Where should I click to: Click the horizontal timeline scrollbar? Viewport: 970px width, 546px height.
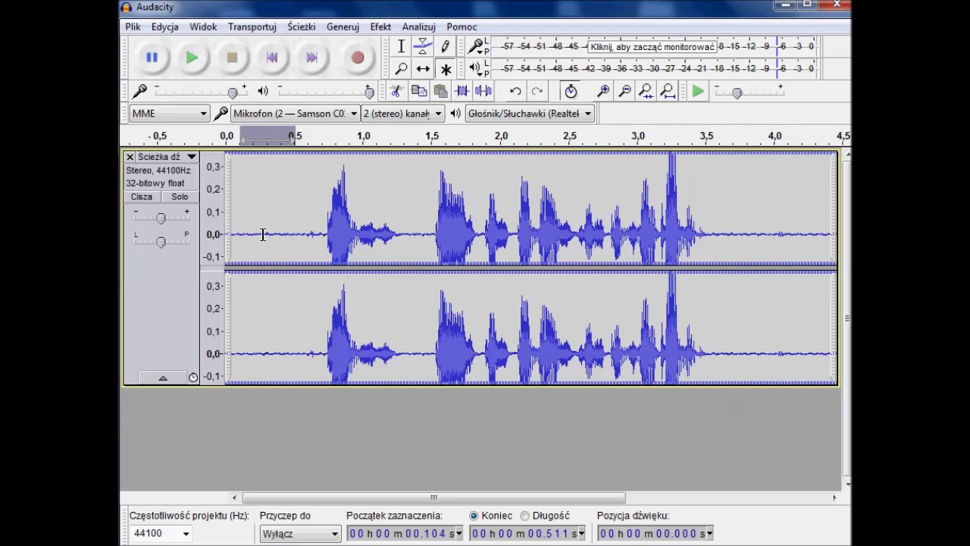[433, 498]
